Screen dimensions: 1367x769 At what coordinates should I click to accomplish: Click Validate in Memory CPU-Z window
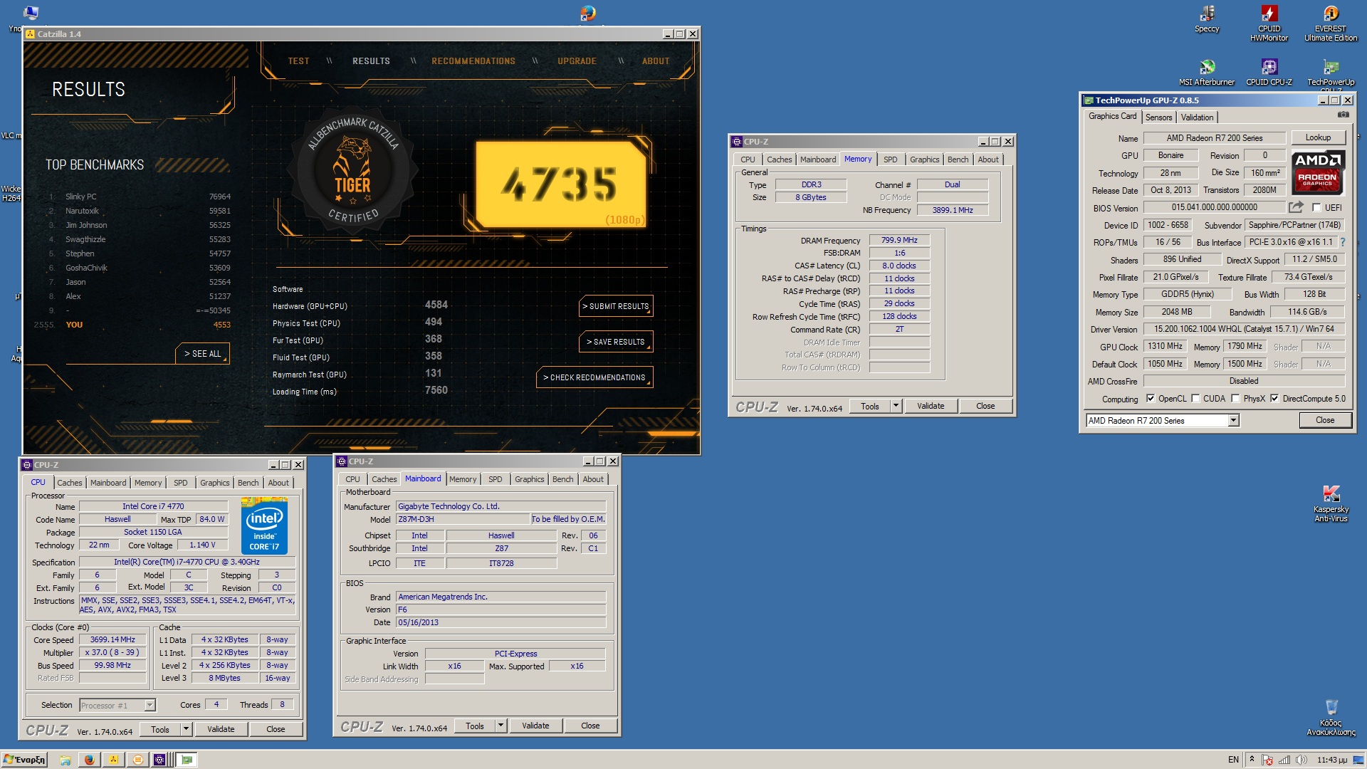[x=931, y=406]
